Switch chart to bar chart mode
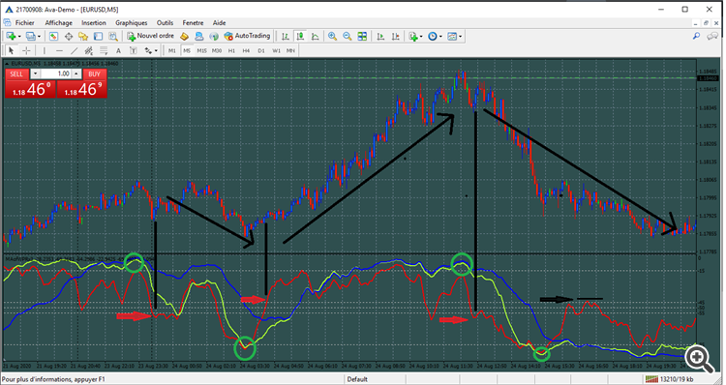This screenshot has height=385, width=726. [x=286, y=36]
